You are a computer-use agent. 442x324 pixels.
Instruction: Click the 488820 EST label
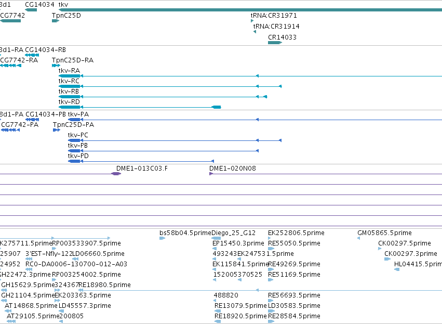[x=226, y=295]
